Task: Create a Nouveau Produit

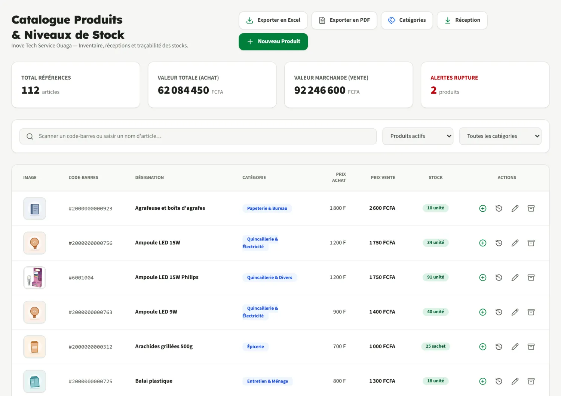Action: [x=273, y=42]
